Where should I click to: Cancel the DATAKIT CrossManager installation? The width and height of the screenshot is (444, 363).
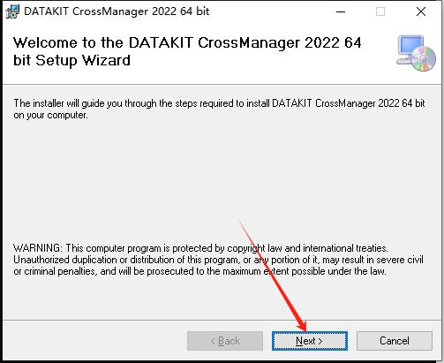[395, 341]
